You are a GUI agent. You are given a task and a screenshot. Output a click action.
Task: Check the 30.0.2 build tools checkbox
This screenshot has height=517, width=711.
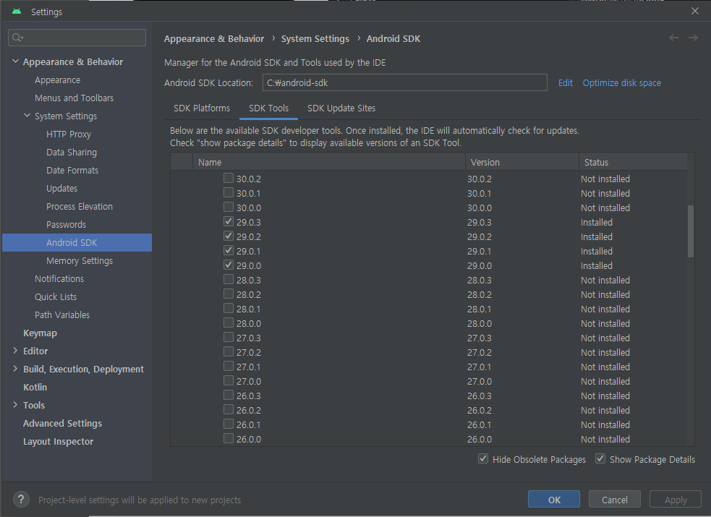(229, 178)
